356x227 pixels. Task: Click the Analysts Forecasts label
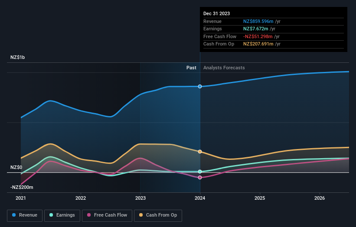(224, 68)
